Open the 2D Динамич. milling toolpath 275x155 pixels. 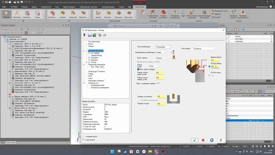pos(27,14)
